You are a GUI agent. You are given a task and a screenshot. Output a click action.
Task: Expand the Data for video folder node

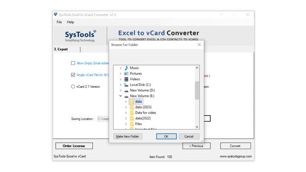[x=126, y=113]
